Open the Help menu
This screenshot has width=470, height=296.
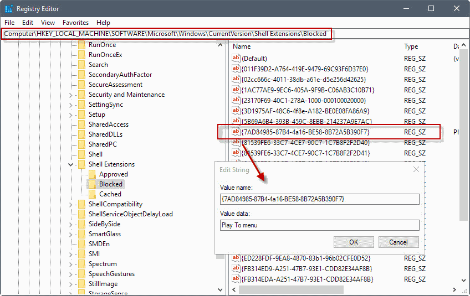tap(103, 23)
